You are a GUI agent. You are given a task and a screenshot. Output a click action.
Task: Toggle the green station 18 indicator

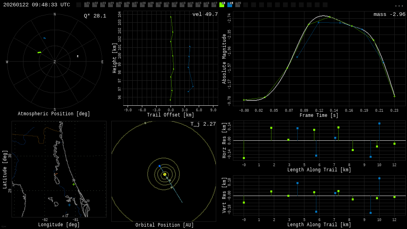pyautogui.click(x=222, y=5)
